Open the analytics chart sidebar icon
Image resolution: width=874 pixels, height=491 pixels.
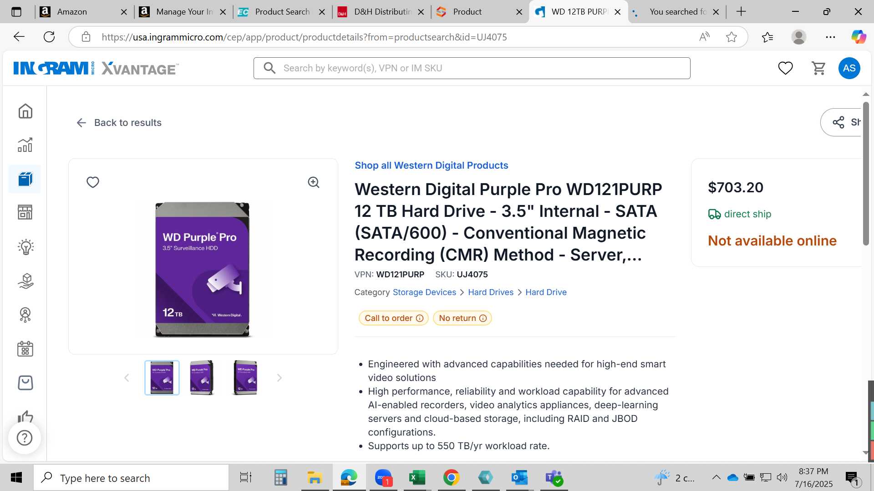25,145
